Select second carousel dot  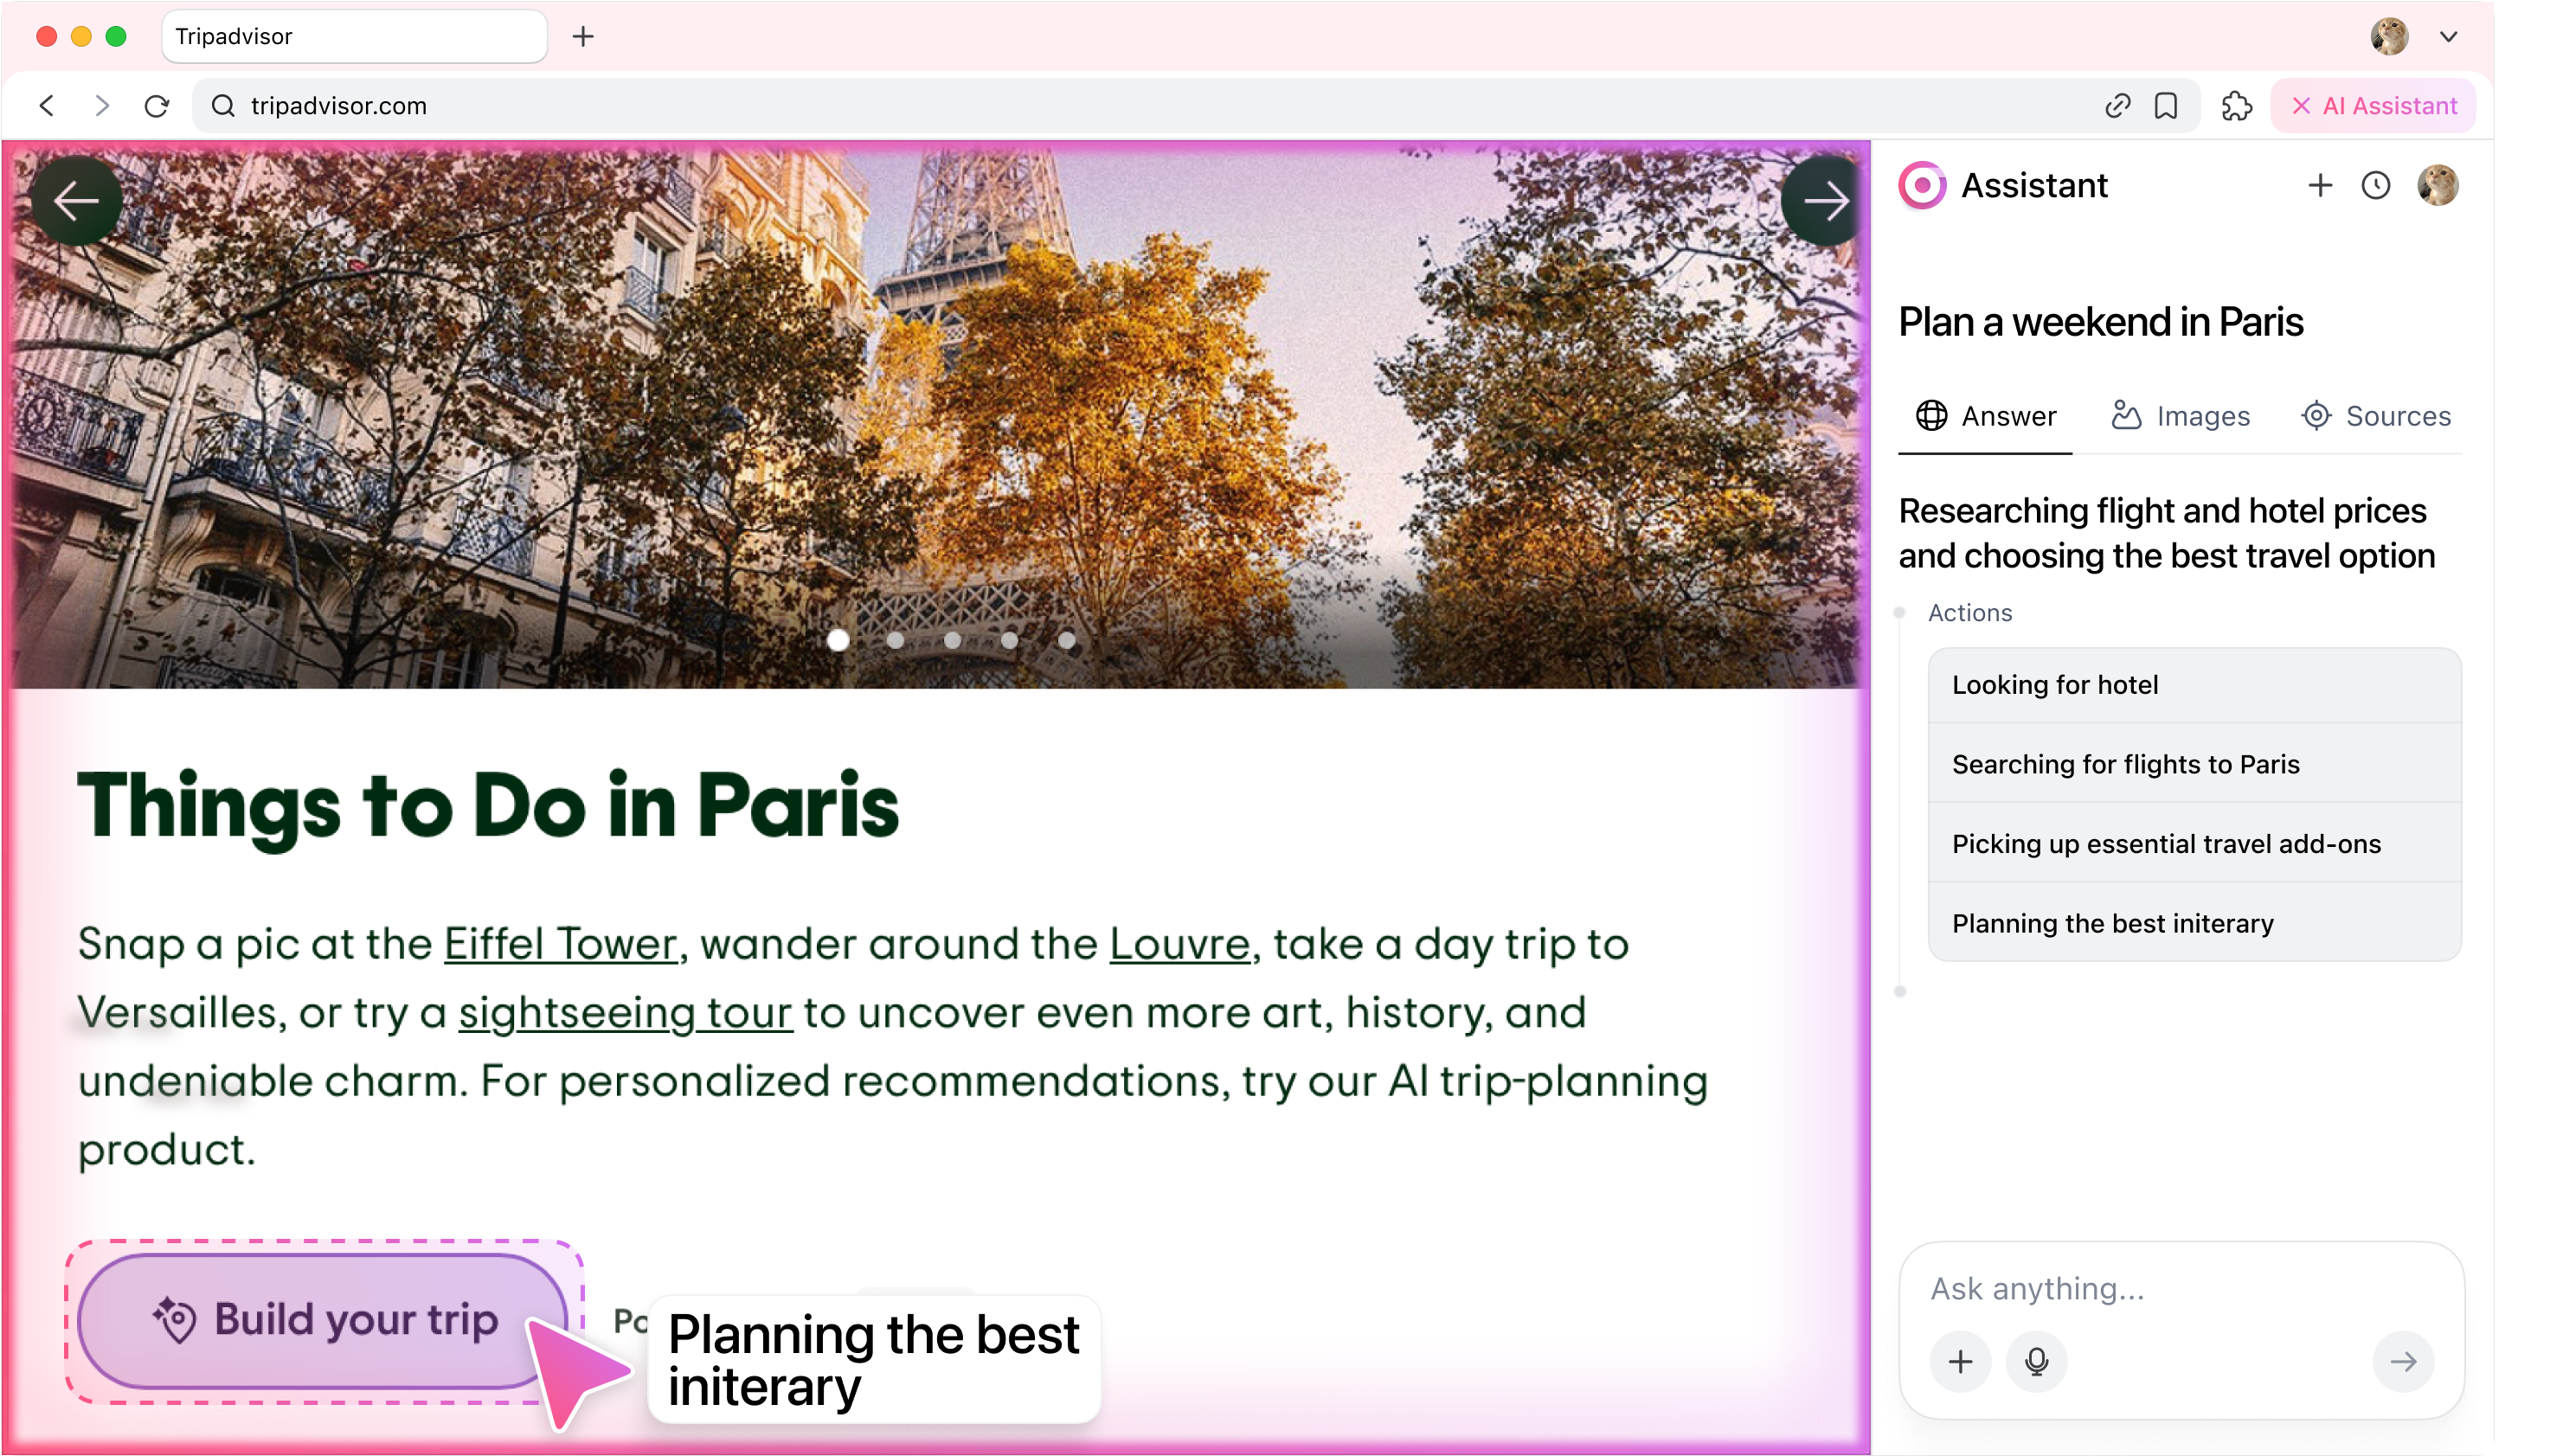895,640
